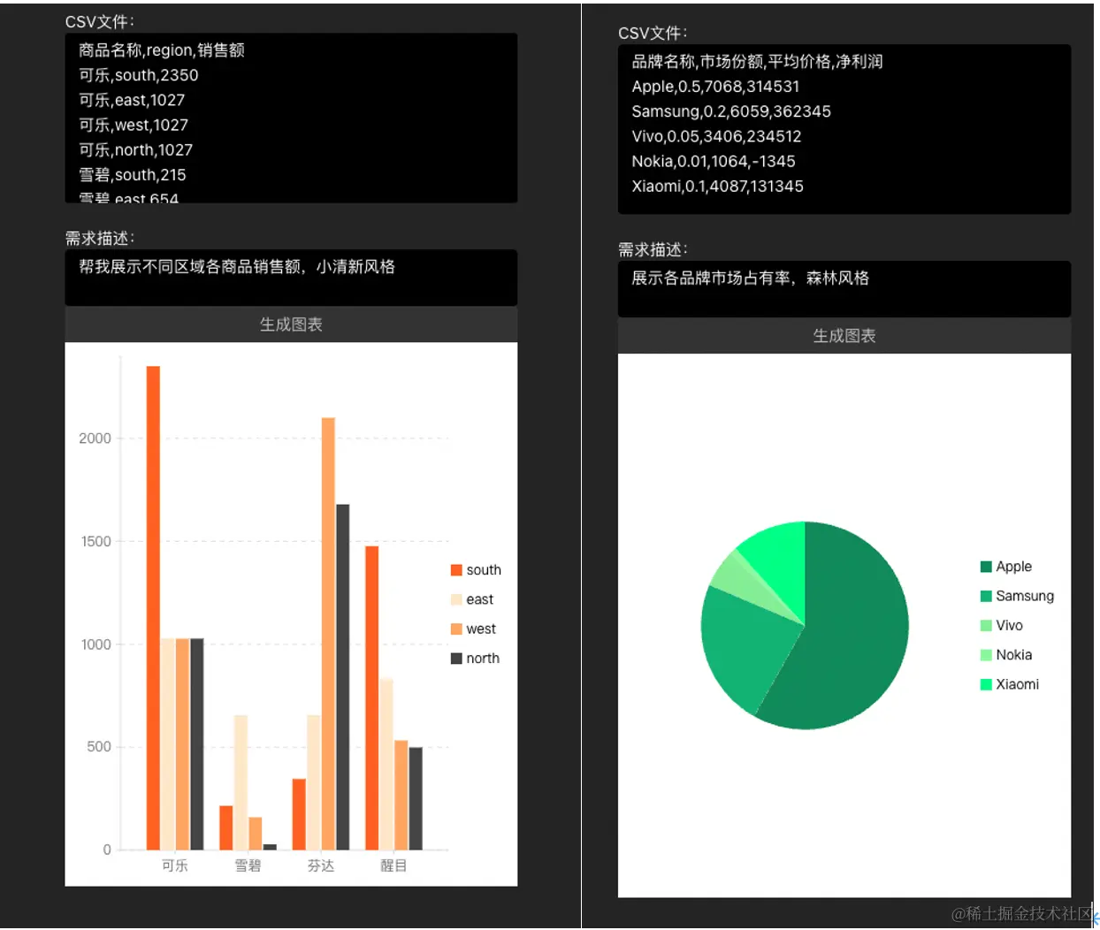
Task: Click the 500 y-axis tick label
Action: (x=99, y=747)
